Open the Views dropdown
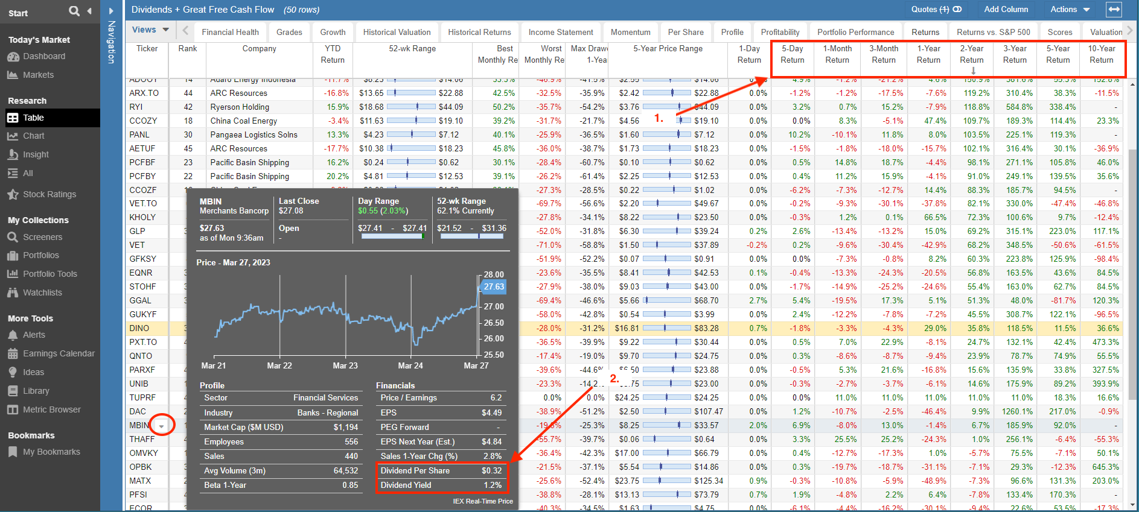Viewport: 1139px width, 512px height. pyautogui.click(x=150, y=30)
